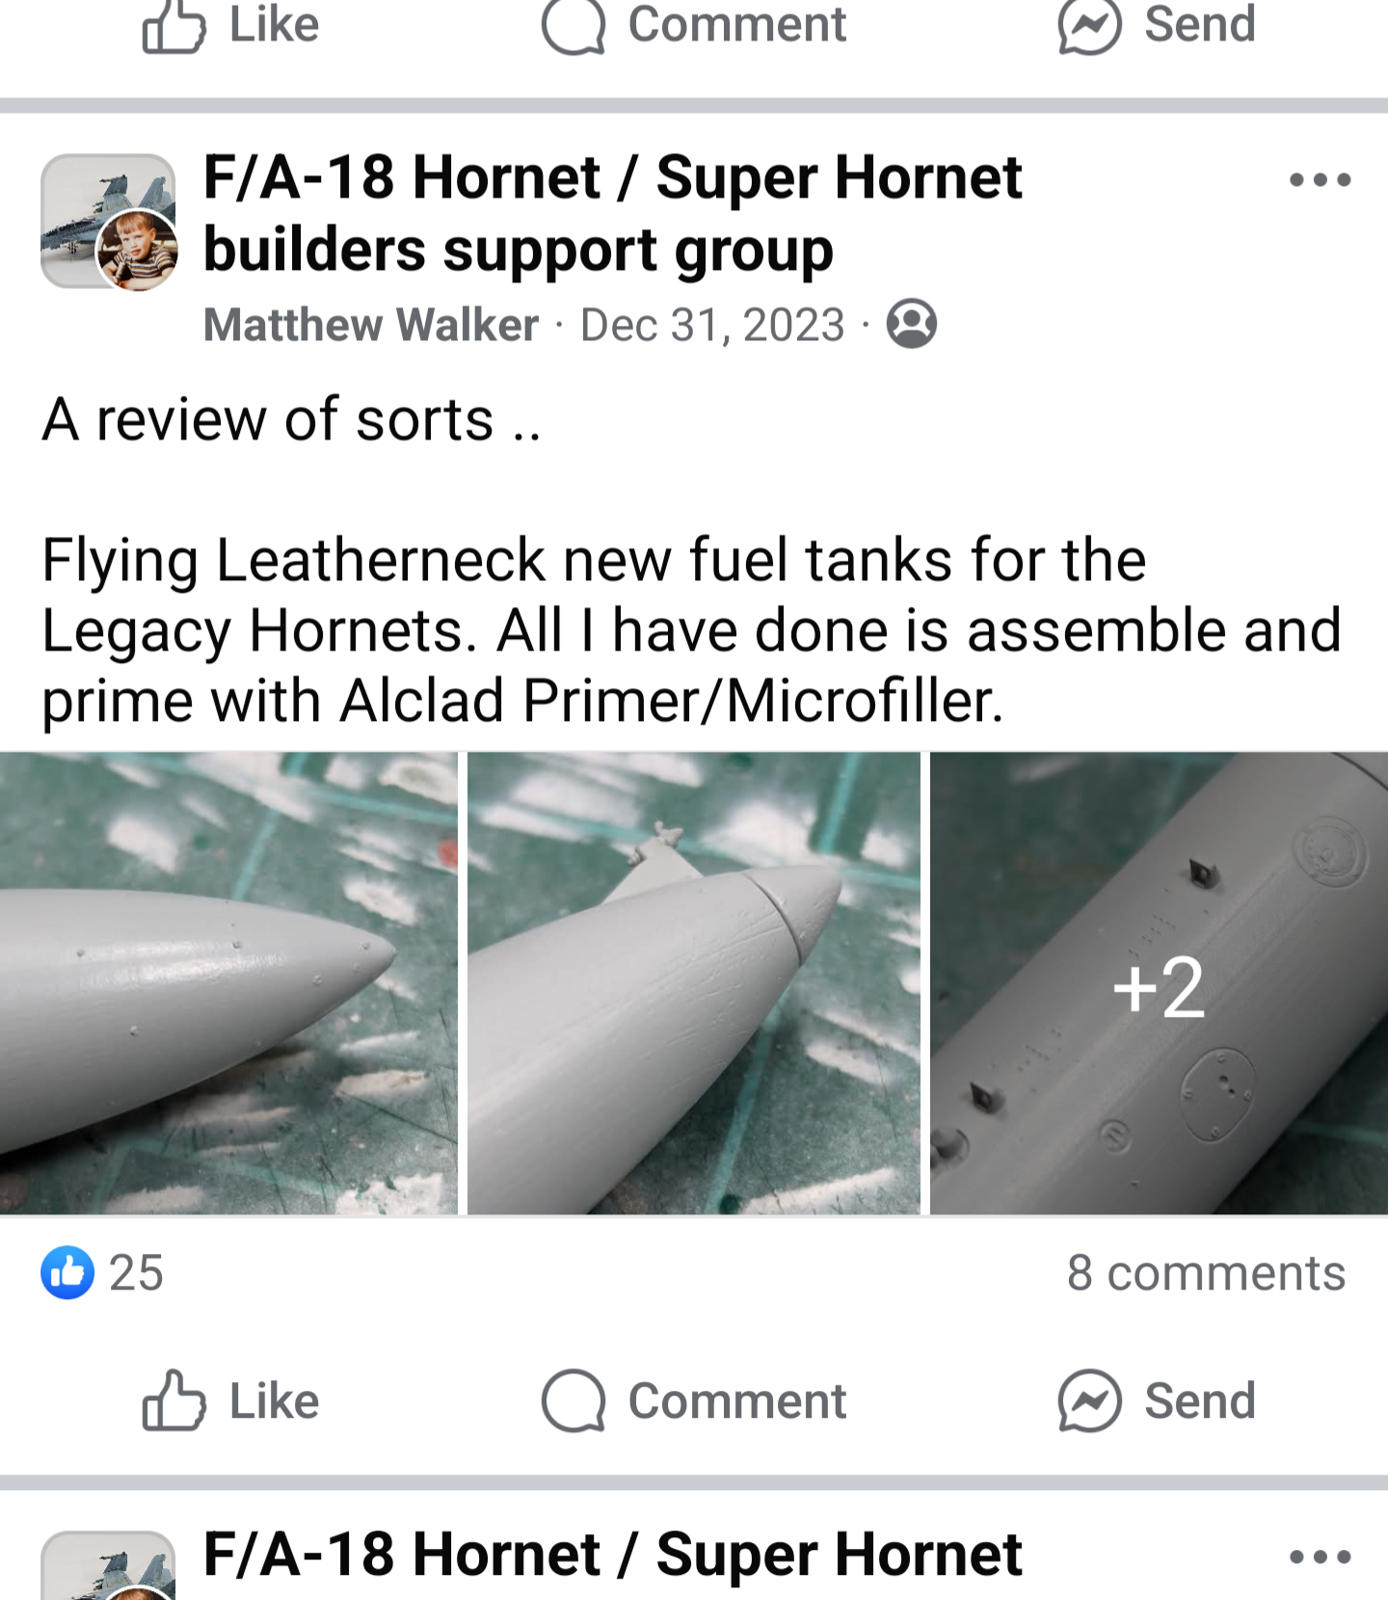The width and height of the screenshot is (1388, 1600).
Task: Open F/A-18 Hornet builders support group page
Action: coord(613,213)
